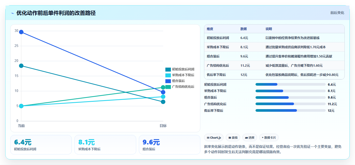Click the 广告结构优化后 progress bar

coord(290,104)
